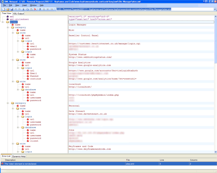The width and height of the screenshot is (217, 173).
Task: Click the Paste toolbar icon
Action: point(31,9)
